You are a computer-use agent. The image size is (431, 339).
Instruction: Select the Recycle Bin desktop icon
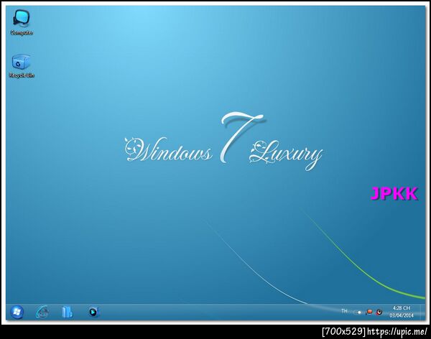[22, 66]
